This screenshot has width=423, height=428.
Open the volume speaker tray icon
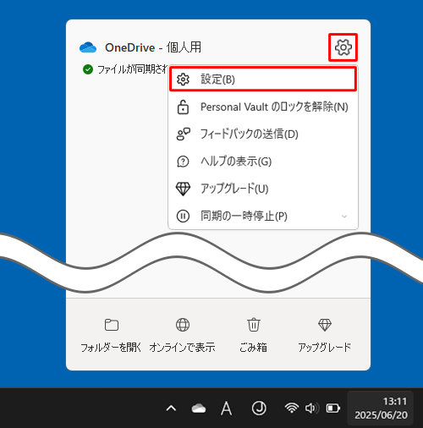[312, 408]
